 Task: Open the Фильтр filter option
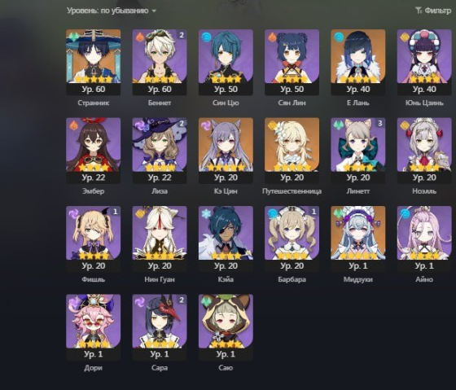coord(433,11)
